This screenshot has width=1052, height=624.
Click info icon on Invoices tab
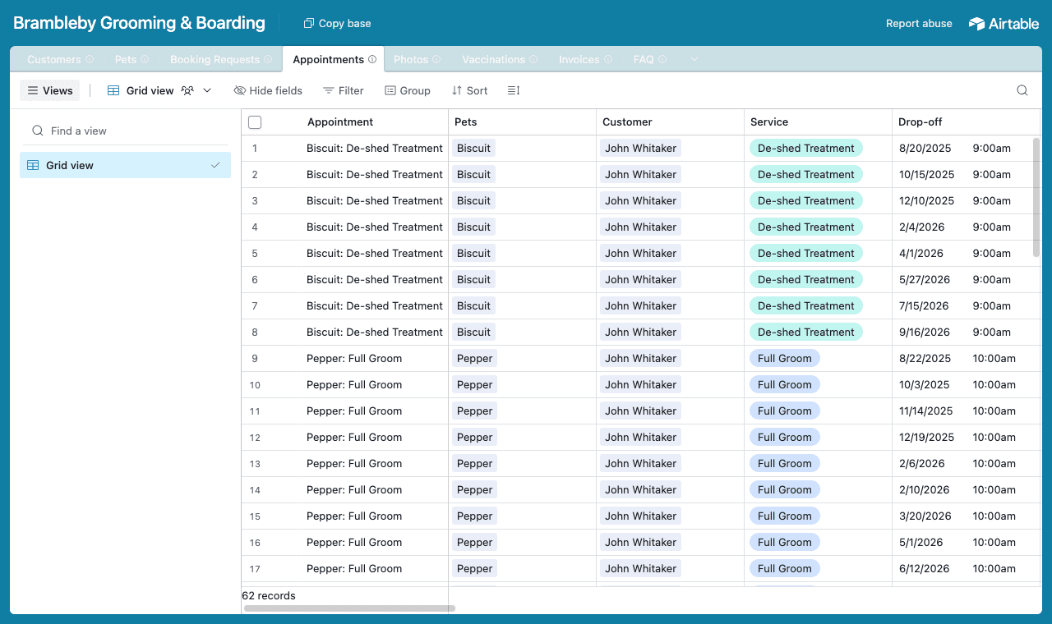(608, 60)
